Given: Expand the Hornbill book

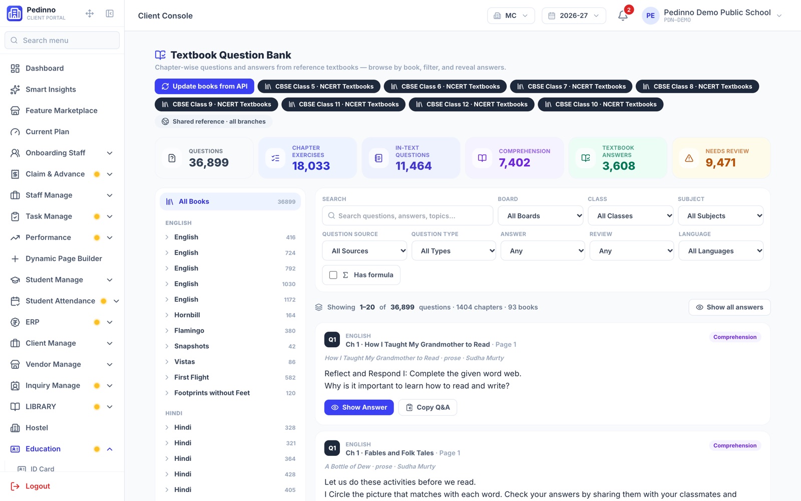Looking at the screenshot, I should (230, 315).
